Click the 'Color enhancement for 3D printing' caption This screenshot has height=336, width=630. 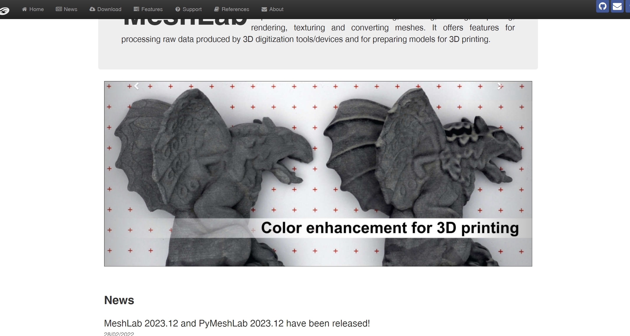pyautogui.click(x=390, y=228)
